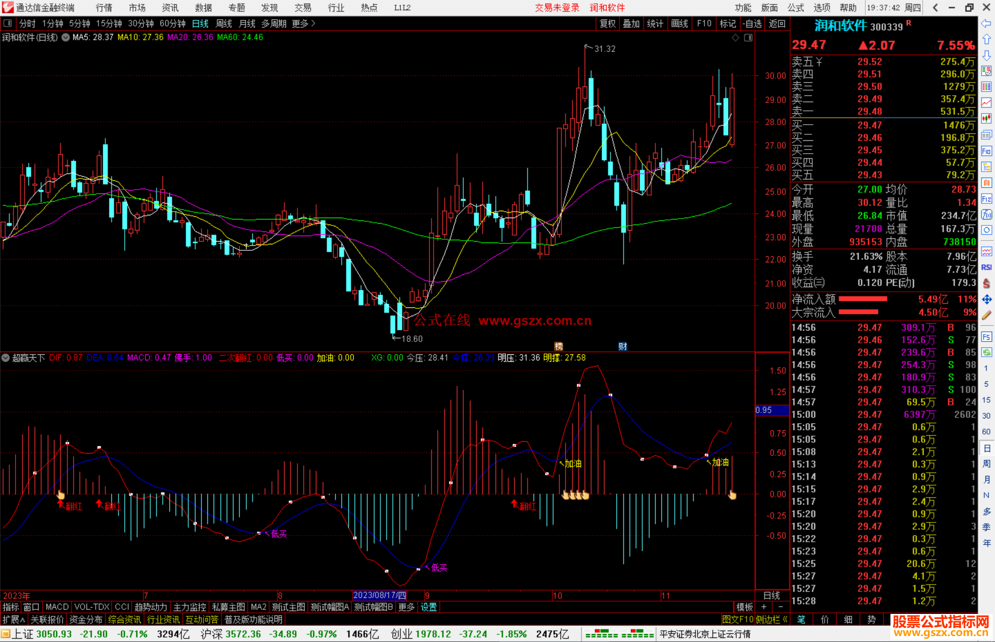Switch to the 周线 weekly tab

[x=224, y=23]
